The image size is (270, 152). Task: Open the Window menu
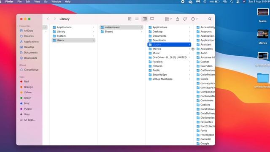pos(56,2)
